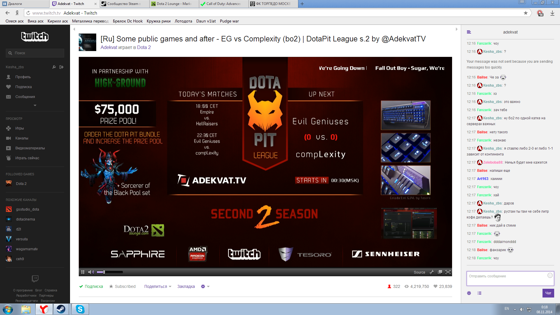Send message with Чат button
Image resolution: width=560 pixels, height=315 pixels.
click(x=548, y=293)
